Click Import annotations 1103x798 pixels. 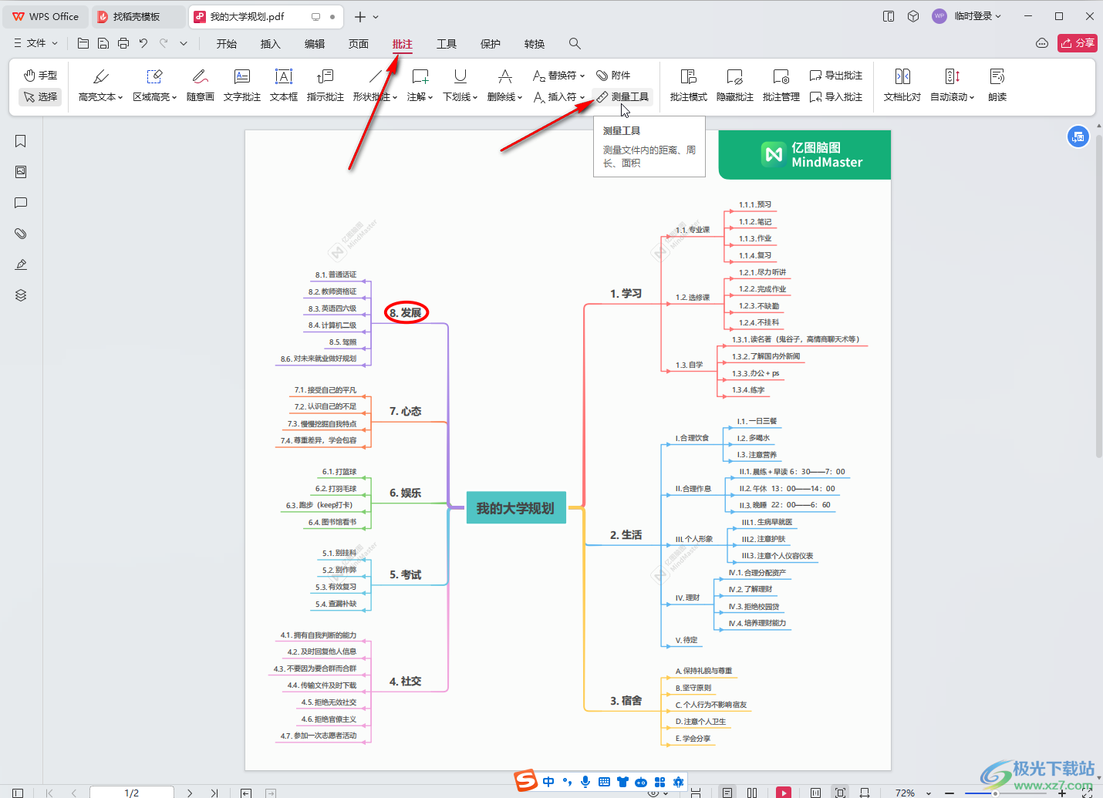pyautogui.click(x=836, y=96)
